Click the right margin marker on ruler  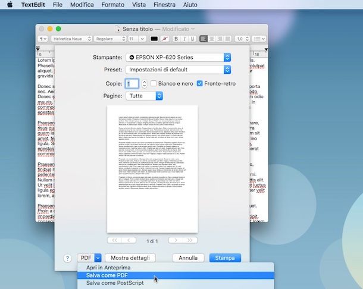266,49
